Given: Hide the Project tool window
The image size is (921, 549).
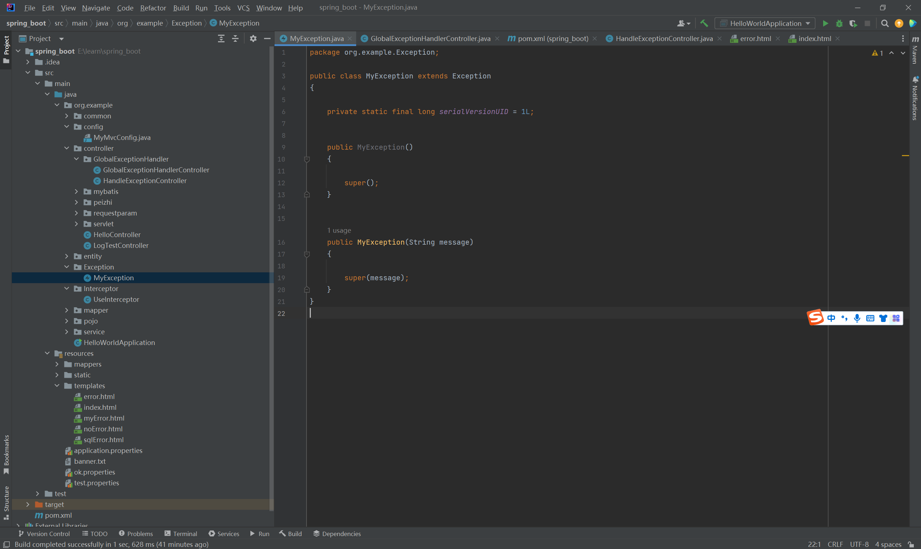Looking at the screenshot, I should coord(267,38).
